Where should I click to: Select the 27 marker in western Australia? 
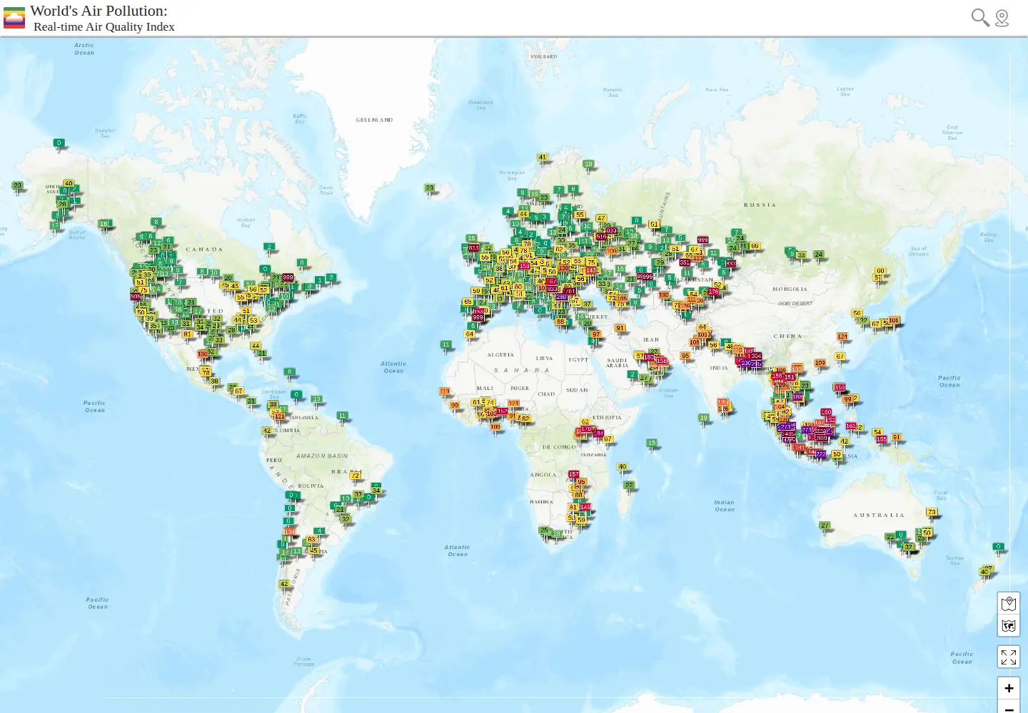[x=825, y=525]
